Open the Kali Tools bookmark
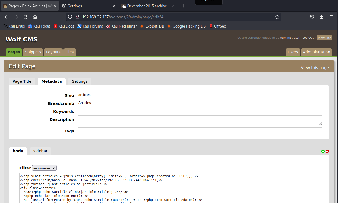The width and height of the screenshot is (338, 203). (x=39, y=26)
